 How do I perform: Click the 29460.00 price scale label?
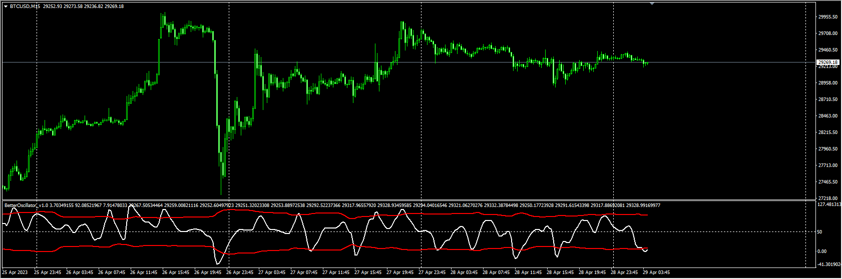(x=827, y=49)
